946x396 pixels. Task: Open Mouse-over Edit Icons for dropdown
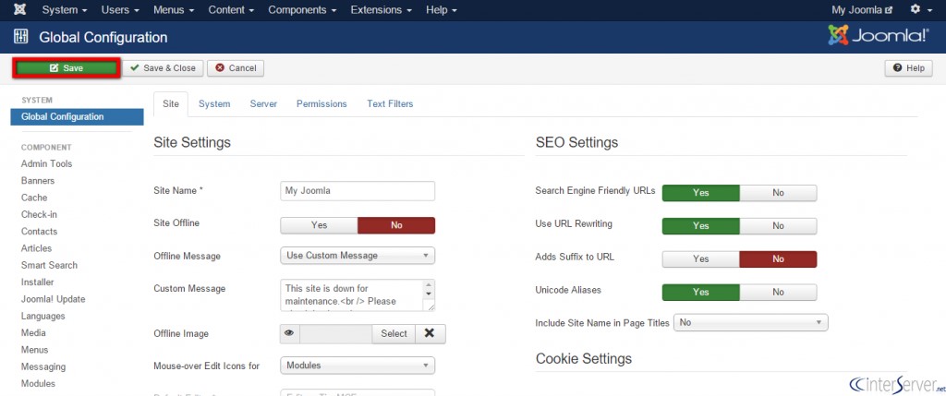pyautogui.click(x=358, y=366)
